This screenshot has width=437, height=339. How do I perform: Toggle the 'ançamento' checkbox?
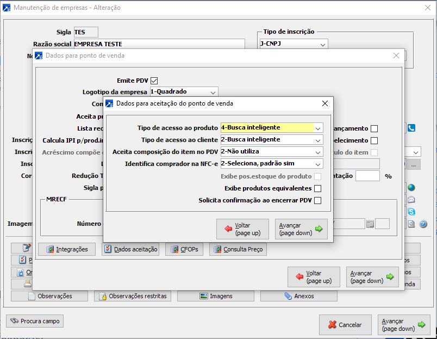click(x=374, y=128)
